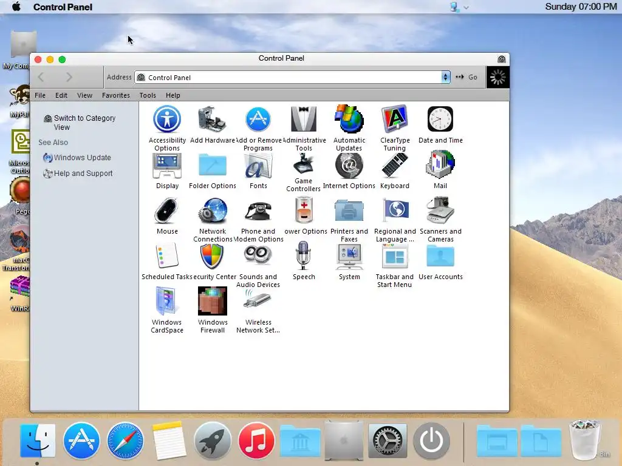Open Folder Options icon

coord(212,165)
